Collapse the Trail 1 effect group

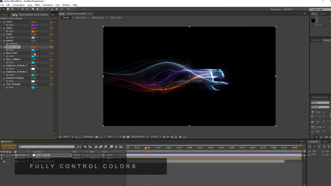[1, 22]
